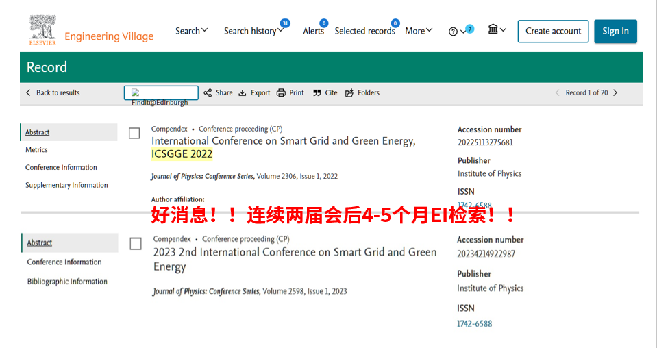Select the Cite toolbar label
The height and width of the screenshot is (348, 657).
[x=331, y=92]
